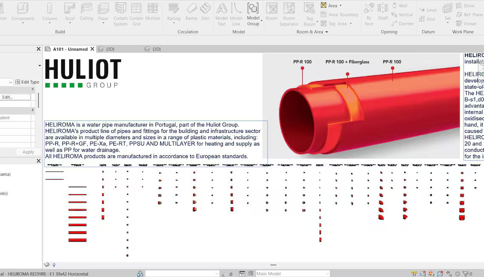The height and width of the screenshot is (277, 484).
Task: Click the Edit Type button
Action: (27, 82)
